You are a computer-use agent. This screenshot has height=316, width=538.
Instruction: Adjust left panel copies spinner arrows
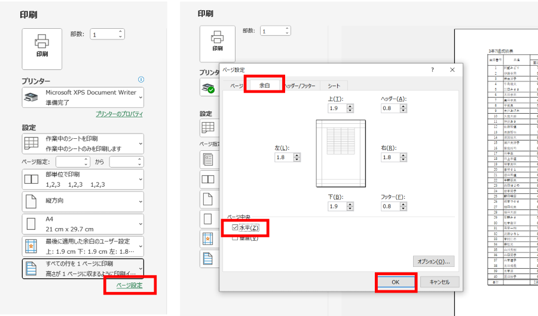(120, 34)
